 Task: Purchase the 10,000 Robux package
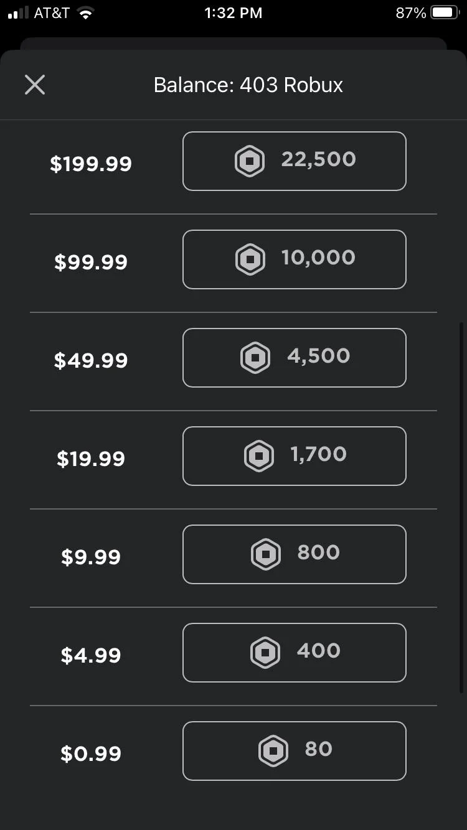[x=295, y=259]
